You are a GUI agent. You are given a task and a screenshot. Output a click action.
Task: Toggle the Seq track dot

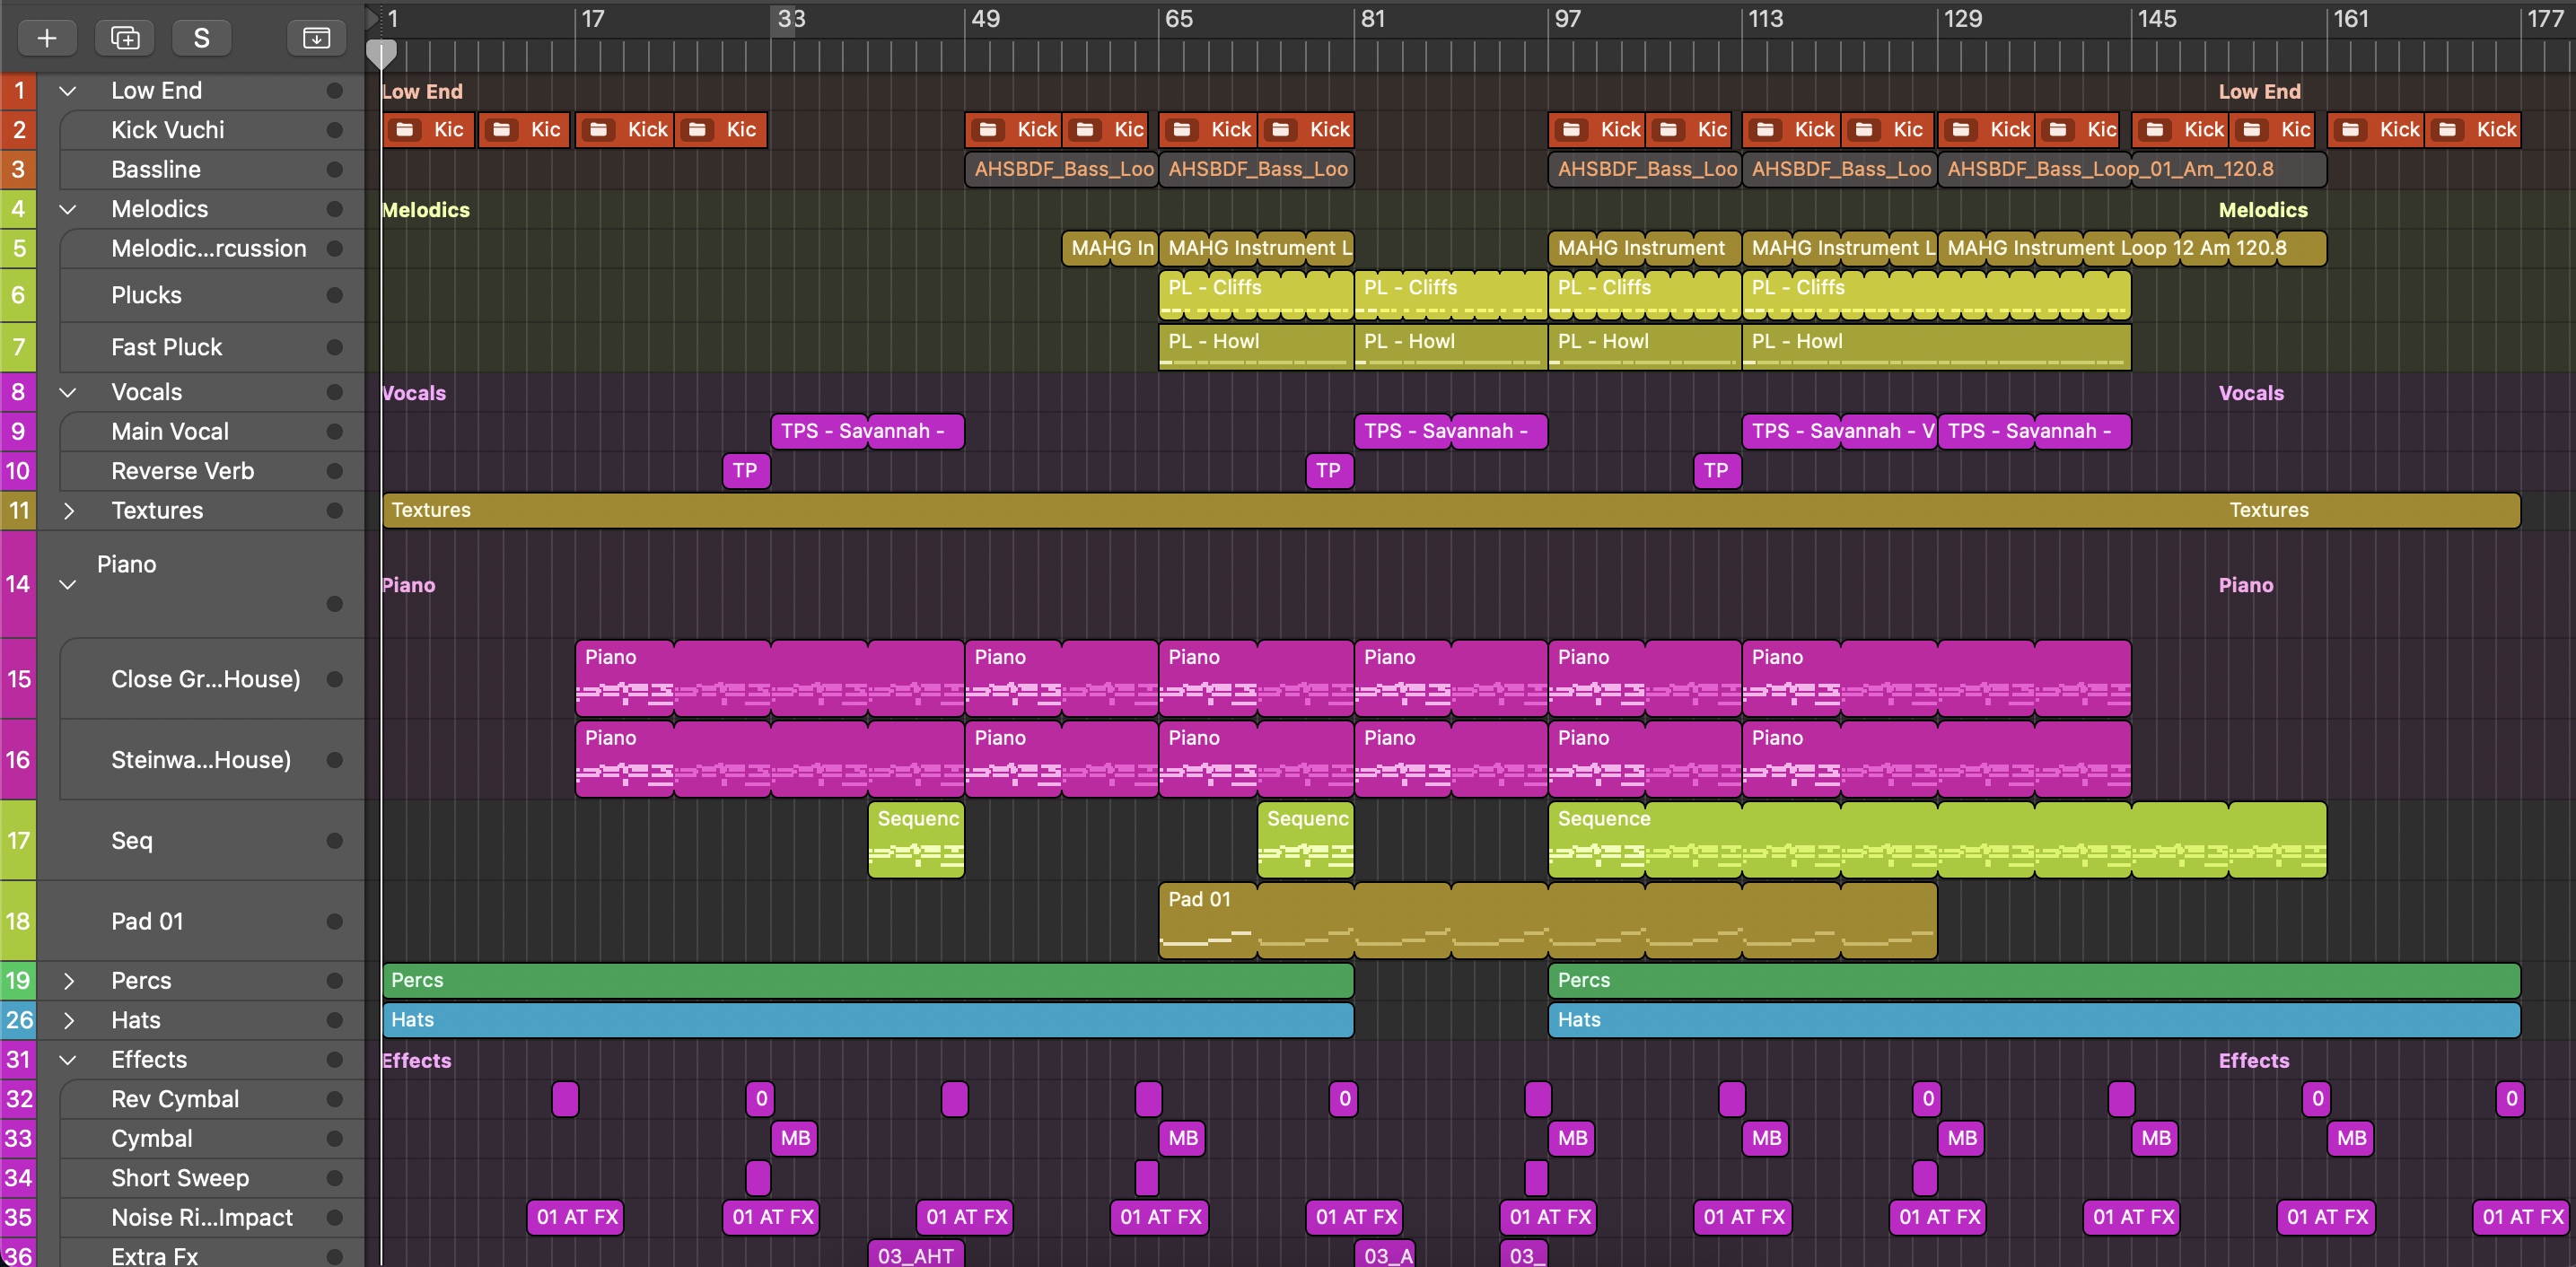[335, 841]
